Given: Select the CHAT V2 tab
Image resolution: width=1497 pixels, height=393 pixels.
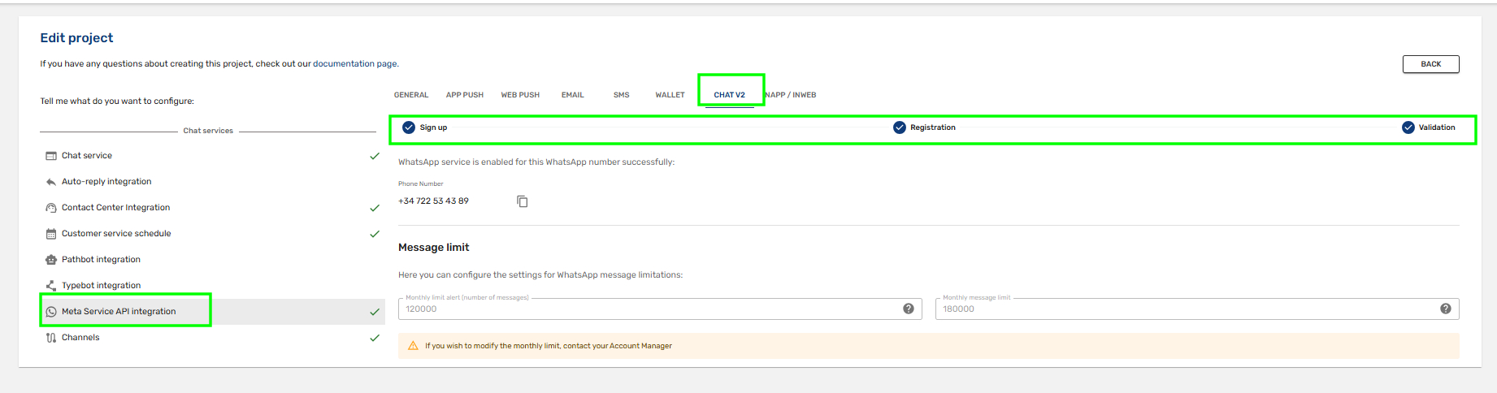Looking at the screenshot, I should click(730, 95).
